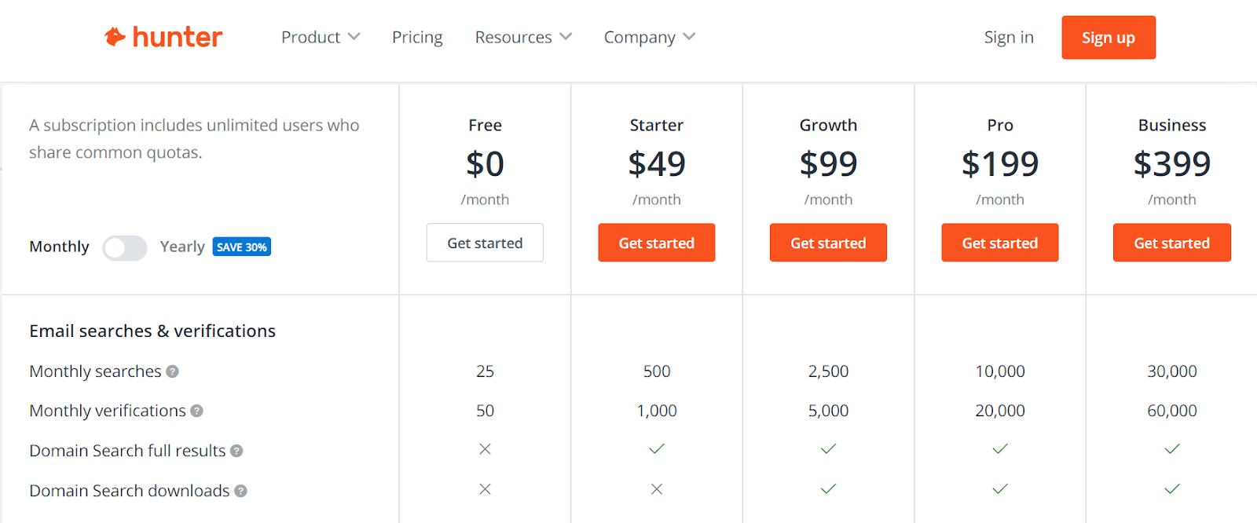This screenshot has height=523, width=1257.
Task: Expand the Product dropdown menu
Action: [321, 37]
